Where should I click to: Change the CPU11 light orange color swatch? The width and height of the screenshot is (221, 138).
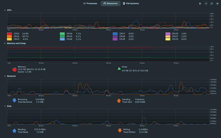(x=168, y=37)
